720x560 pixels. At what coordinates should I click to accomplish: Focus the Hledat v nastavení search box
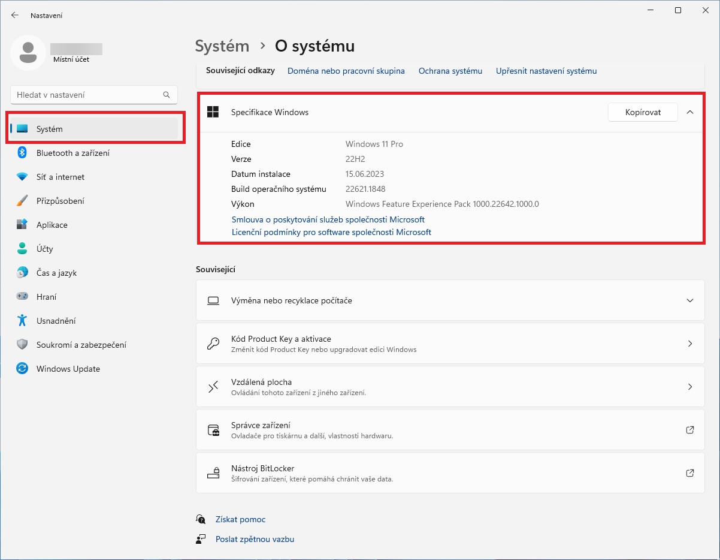click(x=94, y=95)
